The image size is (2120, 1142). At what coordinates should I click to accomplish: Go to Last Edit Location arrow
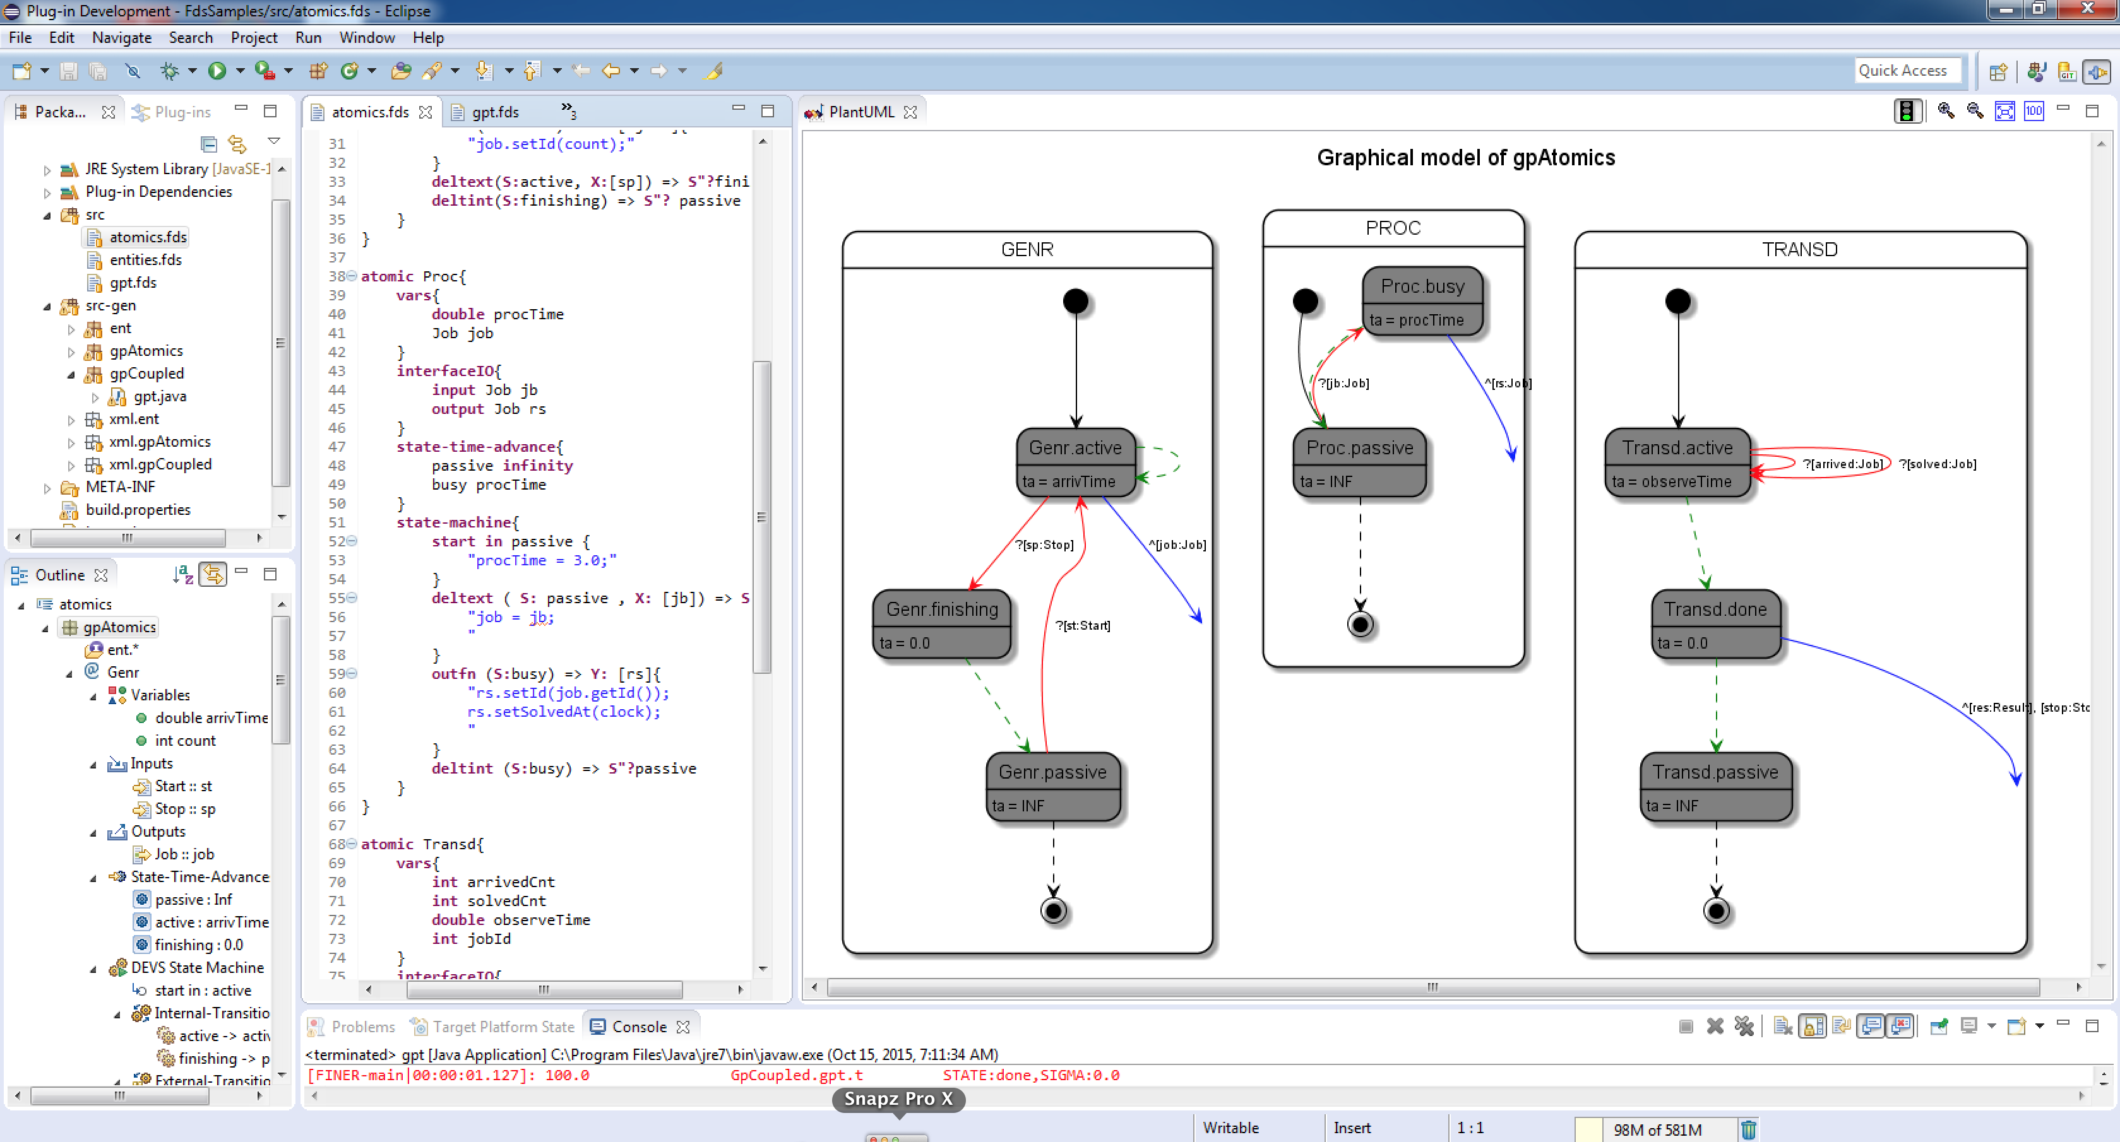tap(581, 71)
